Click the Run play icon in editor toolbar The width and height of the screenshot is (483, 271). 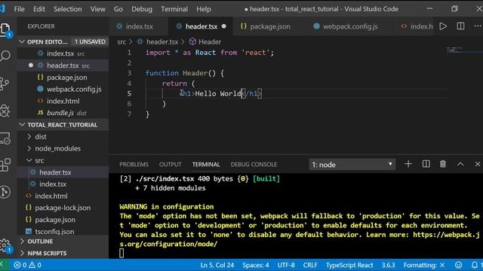tap(443, 26)
